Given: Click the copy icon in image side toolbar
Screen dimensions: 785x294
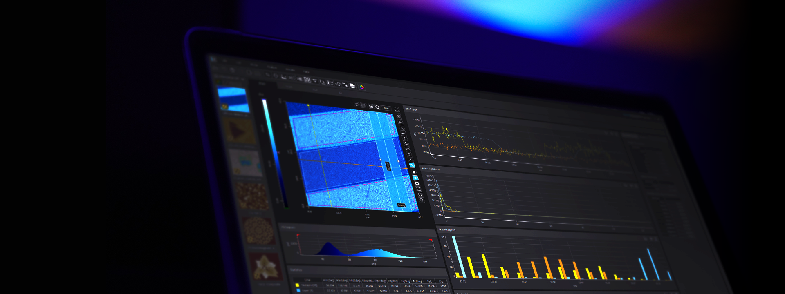Looking at the screenshot, I should [x=400, y=122].
